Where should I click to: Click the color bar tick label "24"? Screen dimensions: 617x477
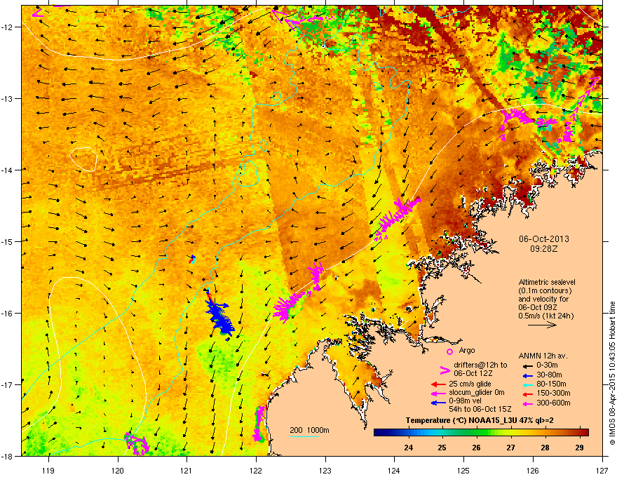pos(409,448)
